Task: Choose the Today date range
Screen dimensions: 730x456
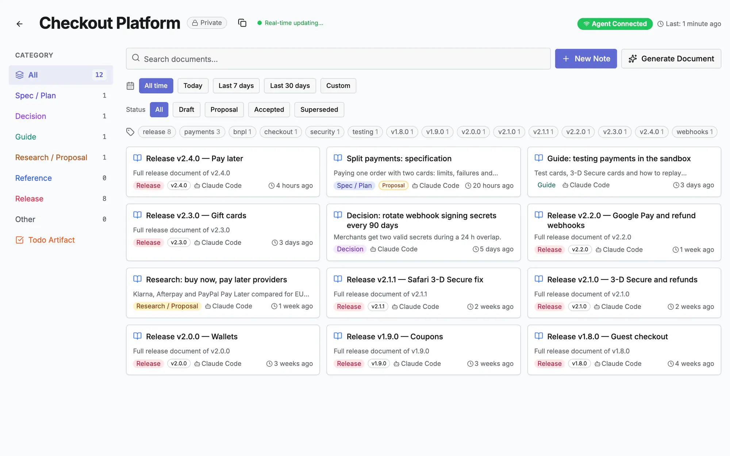Action: 193,86
